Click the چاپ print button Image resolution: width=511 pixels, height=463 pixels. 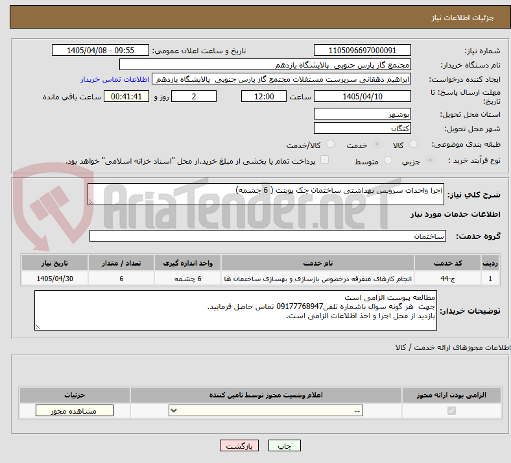coord(285,445)
